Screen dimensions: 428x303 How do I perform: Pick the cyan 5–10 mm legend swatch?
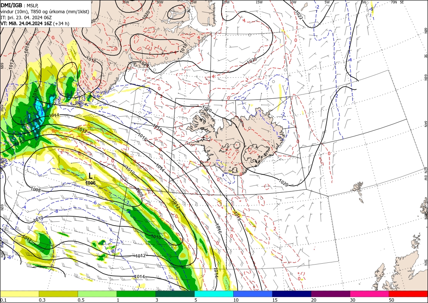point(214,294)
